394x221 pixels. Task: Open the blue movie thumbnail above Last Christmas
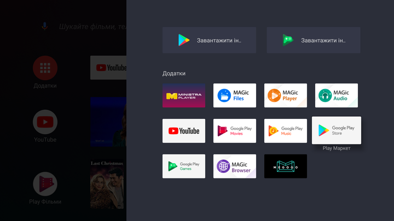(x=108, y=122)
